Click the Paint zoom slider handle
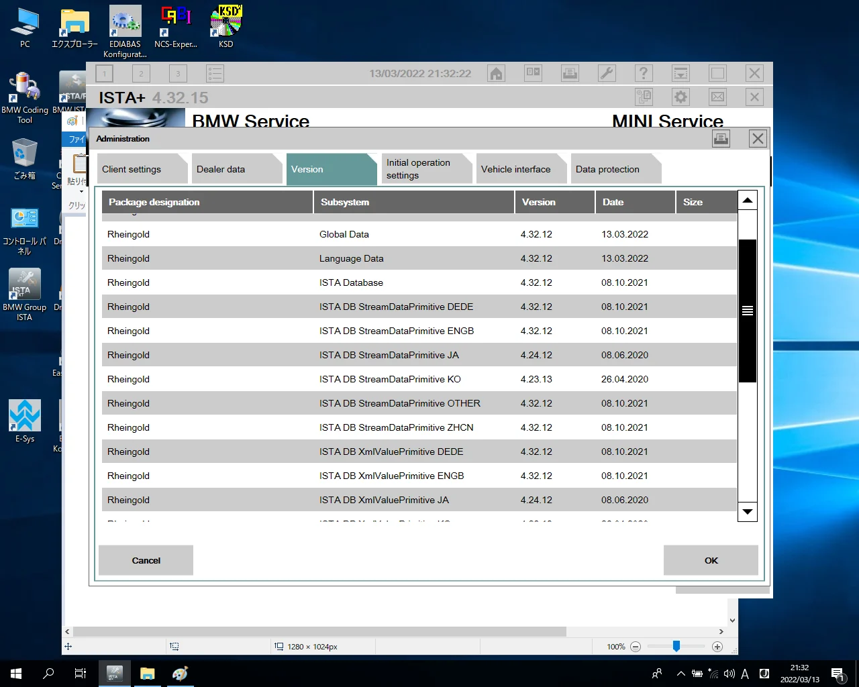Screen dimensions: 859x687 [676, 646]
